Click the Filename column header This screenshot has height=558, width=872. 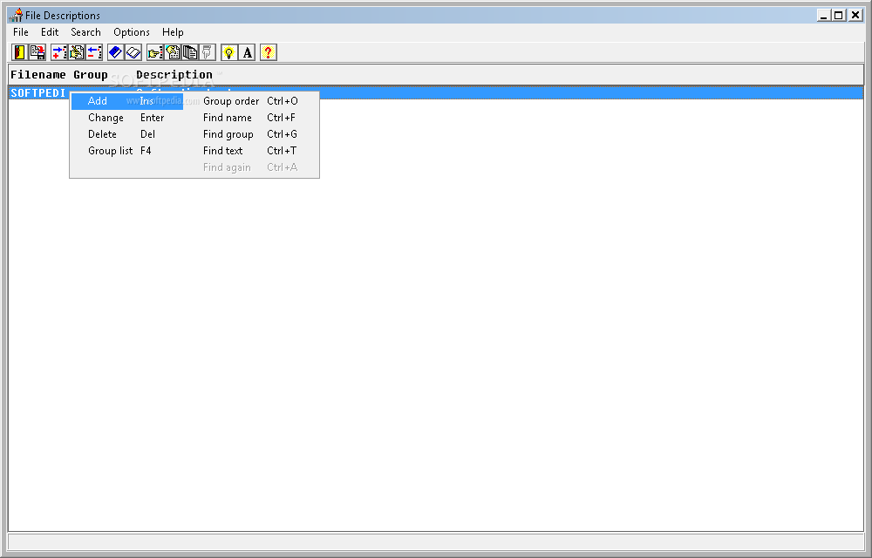37,74
